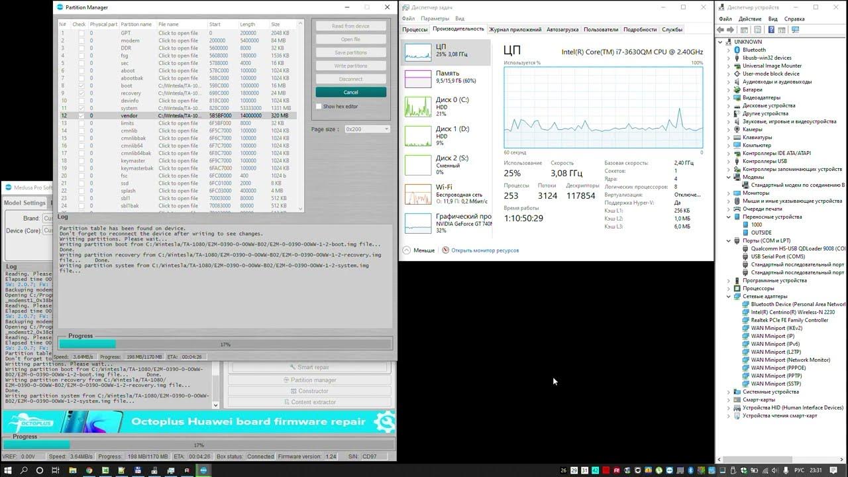Click the Камеры webcam icon
Viewport: 848px width, 477px height.
click(737, 129)
